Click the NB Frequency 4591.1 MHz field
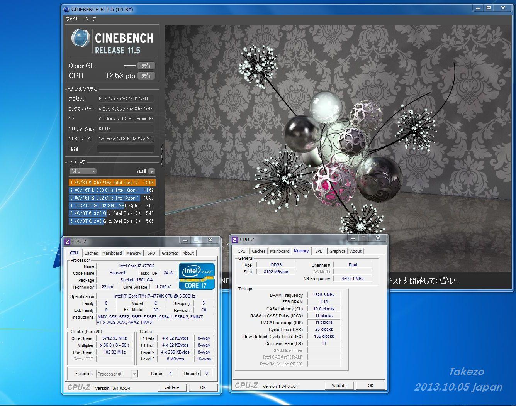The width and height of the screenshot is (516, 406). coord(353,279)
